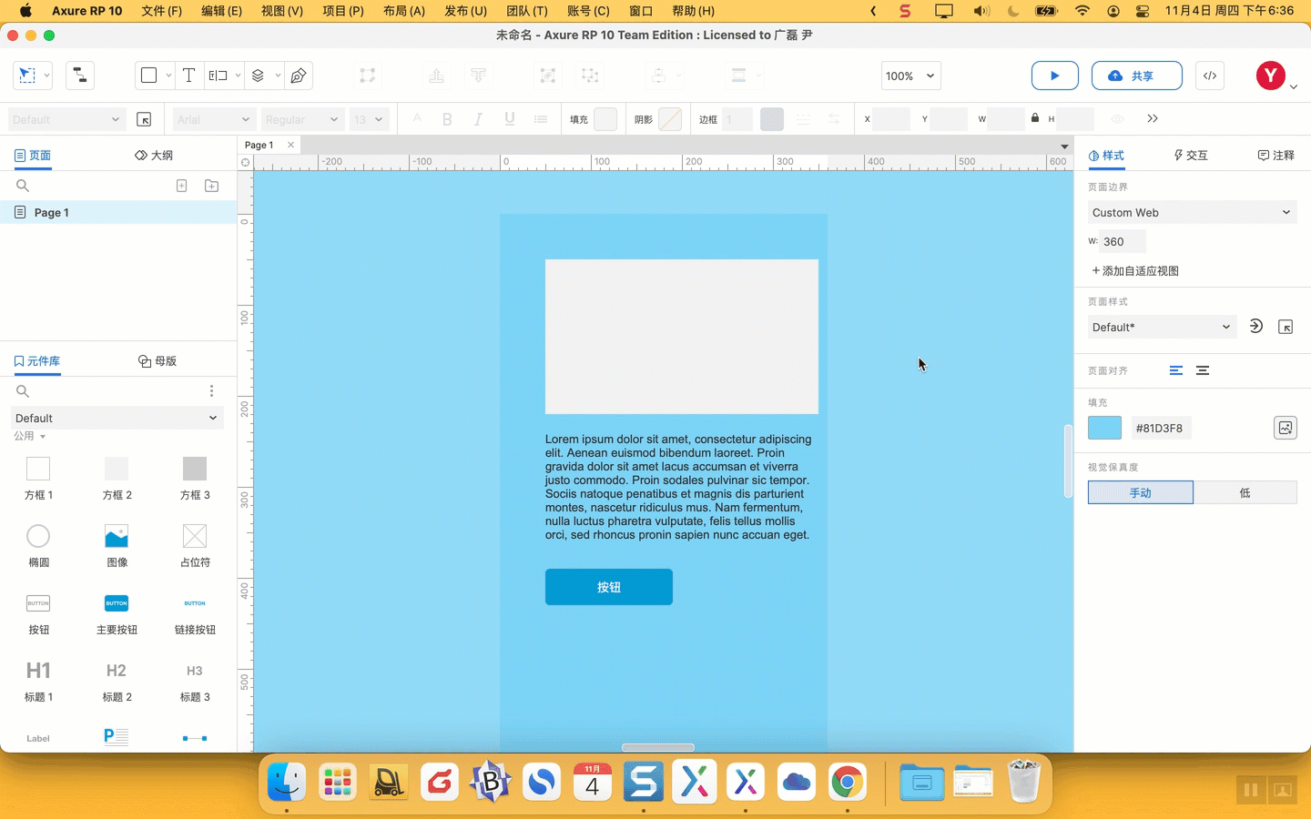Click the H1 标题 1 heading widget

38,681
